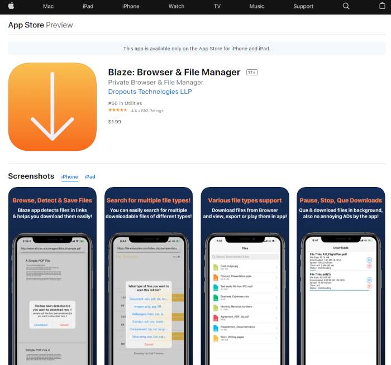This screenshot has width=391, height=365.
Task: Open Search for multiple file types screenshot
Action: pyautogui.click(x=149, y=276)
